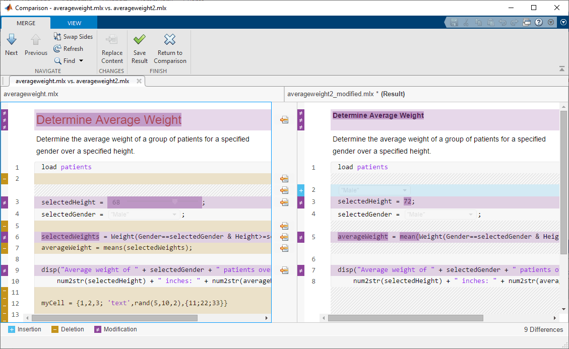Open the Find dropdown arrow
Screen dimensions: 569x349
pos(81,61)
